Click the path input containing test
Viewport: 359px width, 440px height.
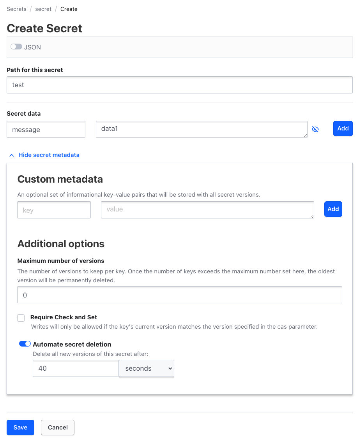click(x=179, y=84)
